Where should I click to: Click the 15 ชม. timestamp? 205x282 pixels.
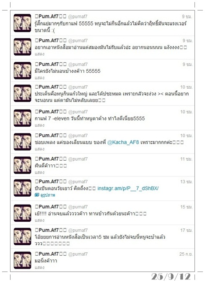coord(187,207)
